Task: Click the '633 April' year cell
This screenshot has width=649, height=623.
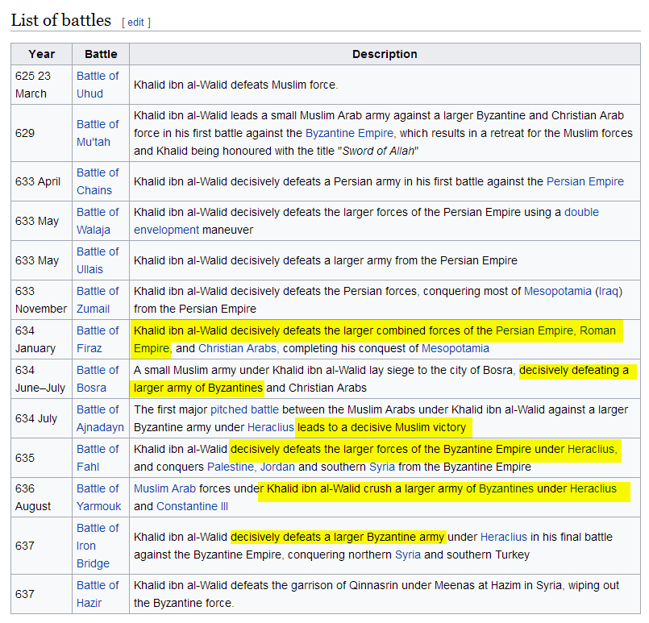Action: pyautogui.click(x=41, y=181)
